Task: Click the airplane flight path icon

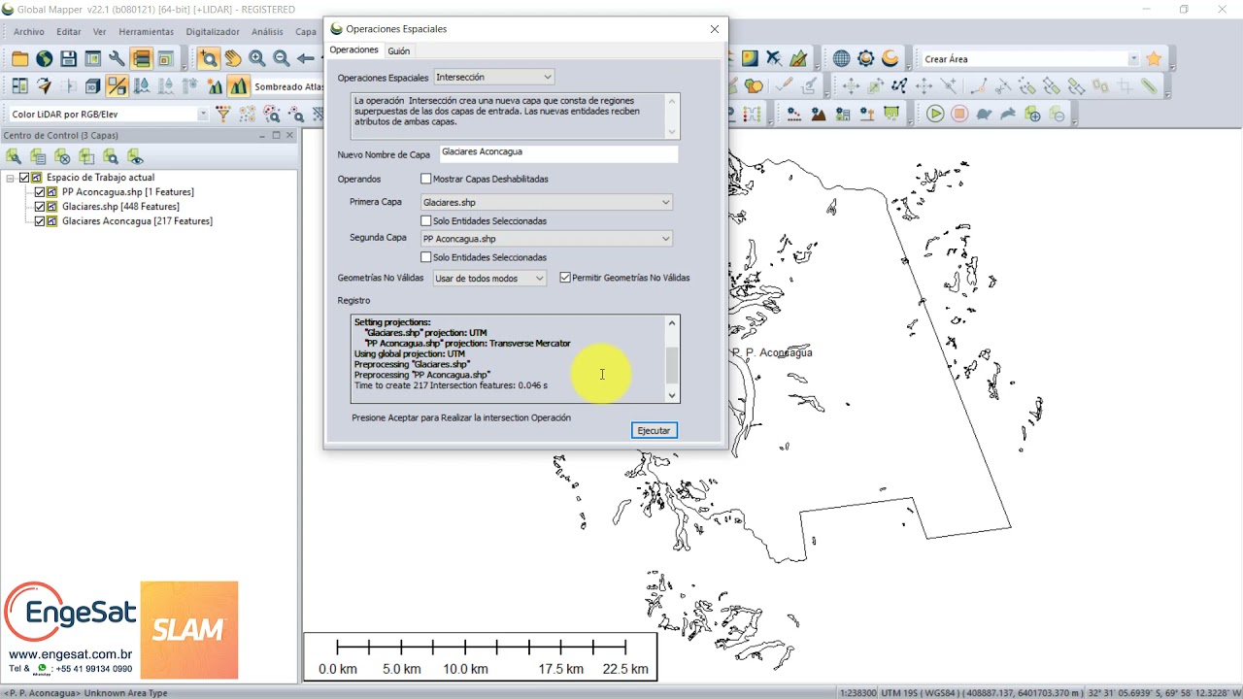Action: [774, 59]
